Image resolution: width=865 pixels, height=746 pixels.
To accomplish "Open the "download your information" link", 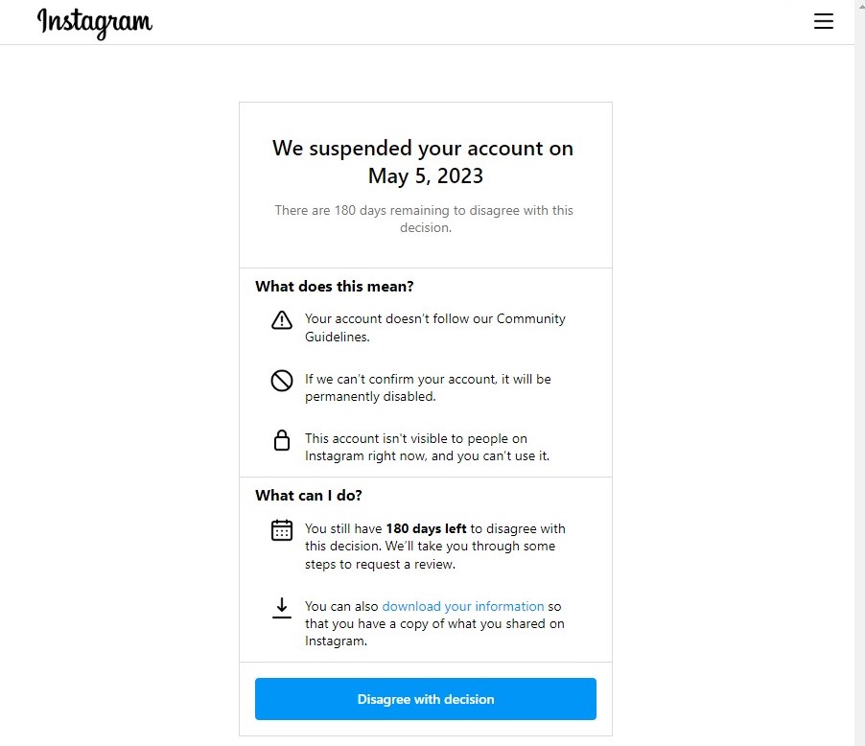I will point(463,606).
